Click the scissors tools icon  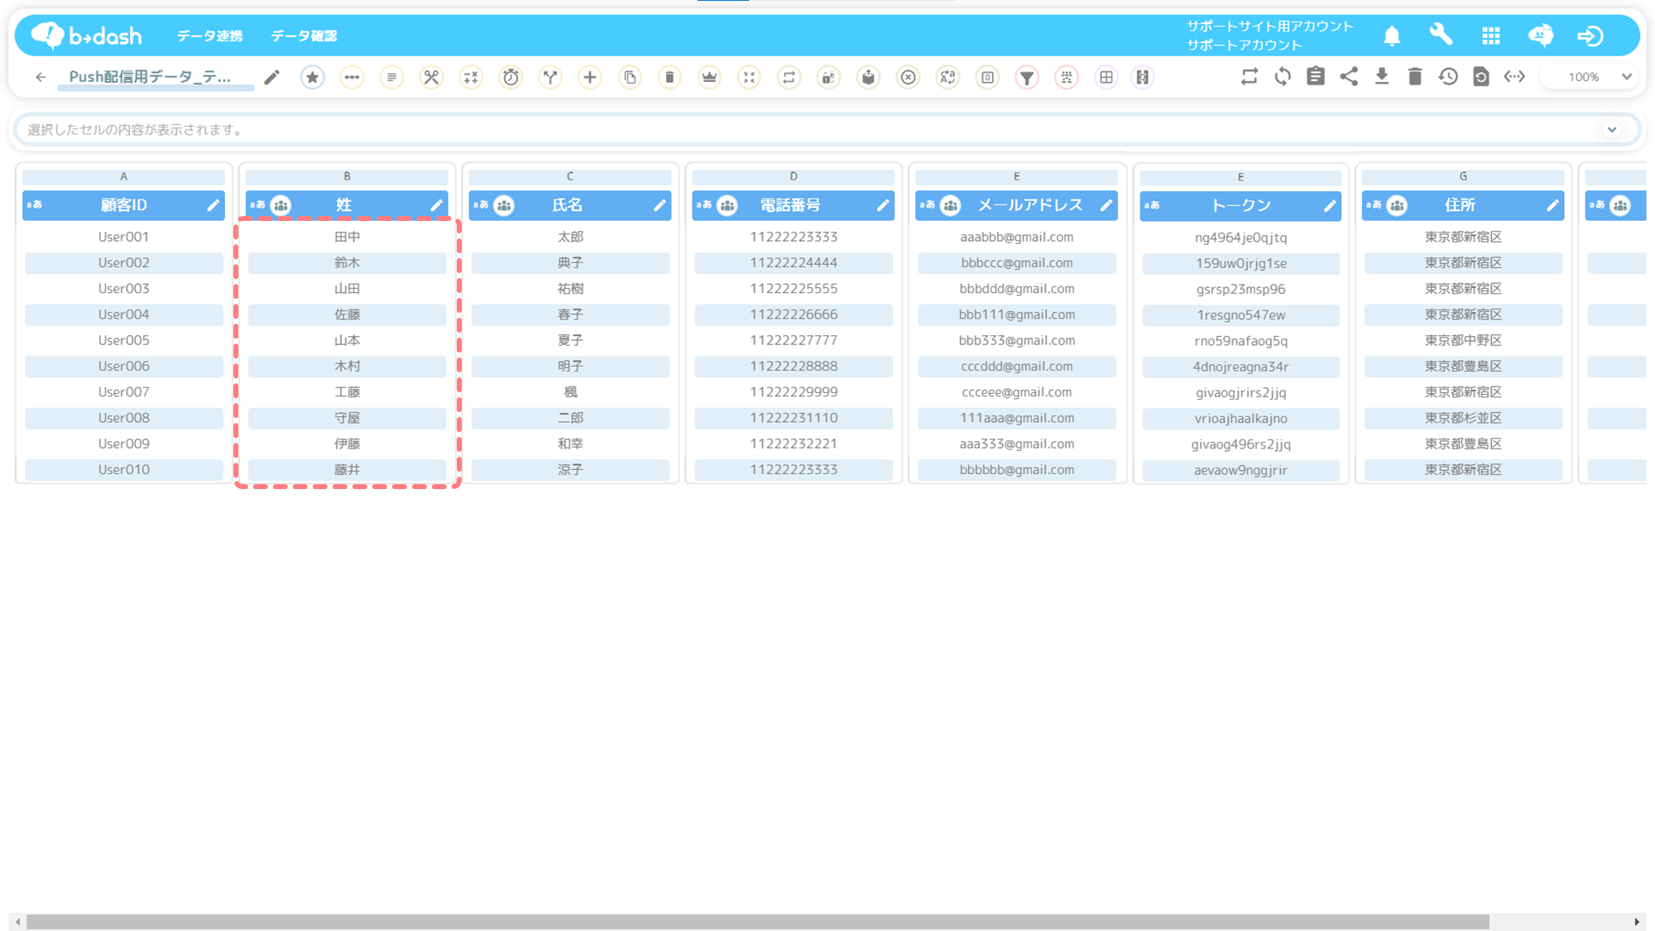pyautogui.click(x=431, y=77)
